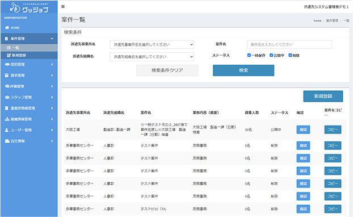Open the スタッフ管理 menu item

tap(29, 97)
